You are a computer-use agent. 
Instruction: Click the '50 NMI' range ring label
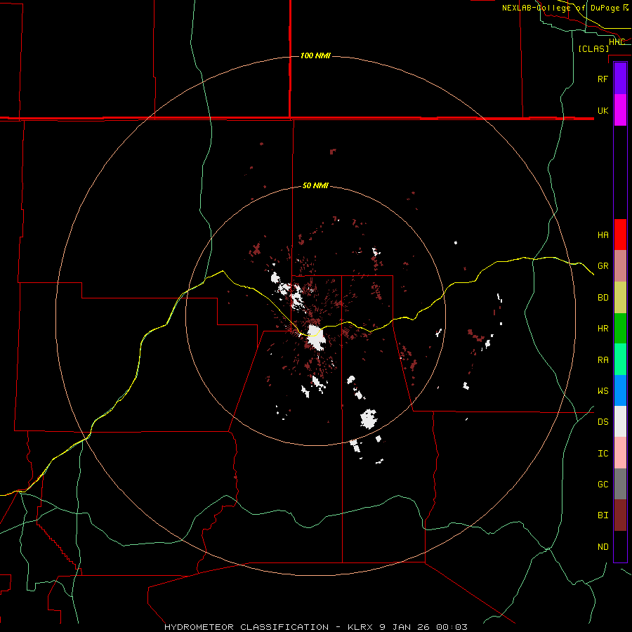(x=315, y=185)
